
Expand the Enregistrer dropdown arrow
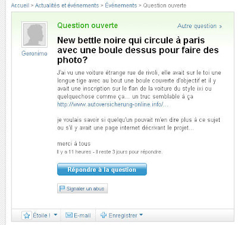point(141,215)
